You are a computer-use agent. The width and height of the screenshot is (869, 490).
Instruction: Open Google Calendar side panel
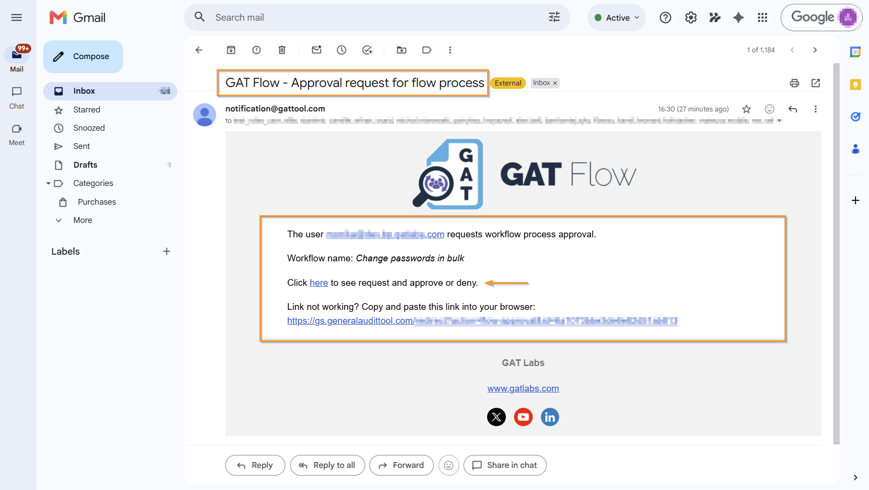pos(856,52)
